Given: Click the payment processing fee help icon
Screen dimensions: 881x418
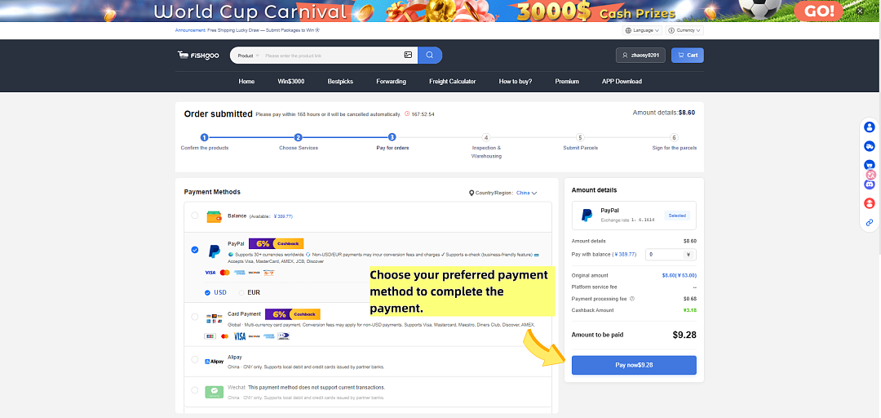Looking at the screenshot, I should pos(632,299).
